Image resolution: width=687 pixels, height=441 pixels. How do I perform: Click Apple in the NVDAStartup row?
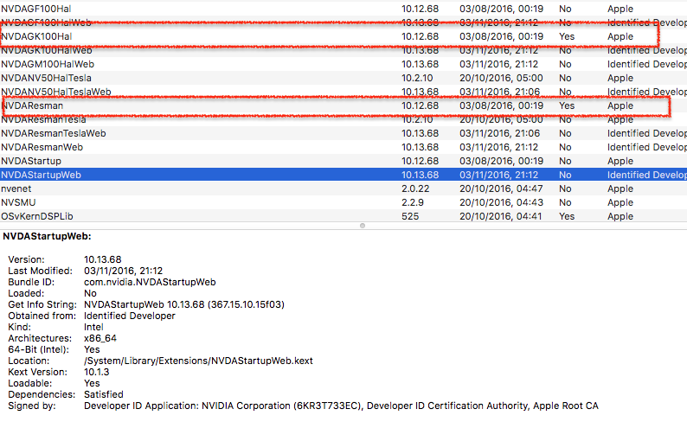(x=620, y=161)
